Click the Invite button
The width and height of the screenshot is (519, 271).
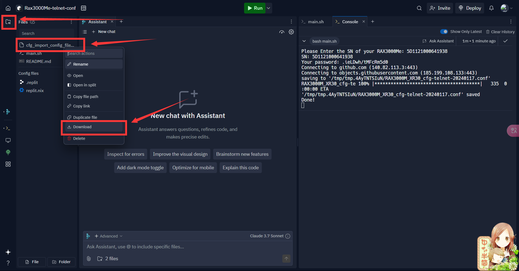click(440, 8)
